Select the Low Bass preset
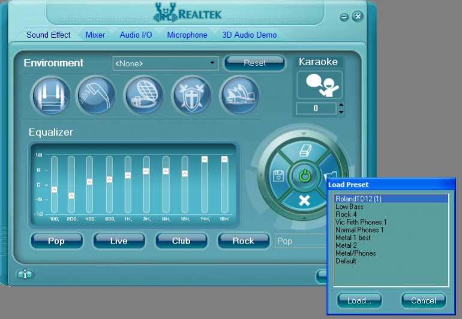 point(391,206)
